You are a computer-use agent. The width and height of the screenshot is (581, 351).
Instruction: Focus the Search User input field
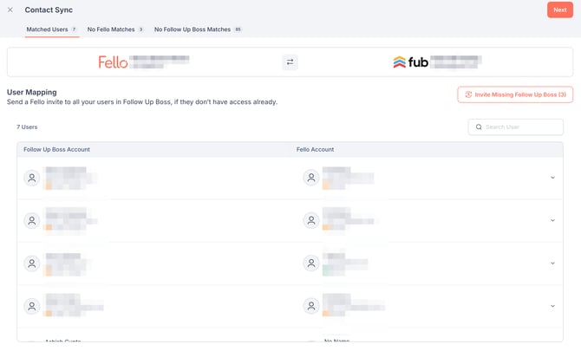click(515, 127)
